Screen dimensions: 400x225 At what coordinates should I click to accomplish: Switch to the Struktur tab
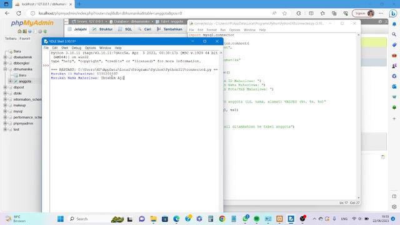102,29
